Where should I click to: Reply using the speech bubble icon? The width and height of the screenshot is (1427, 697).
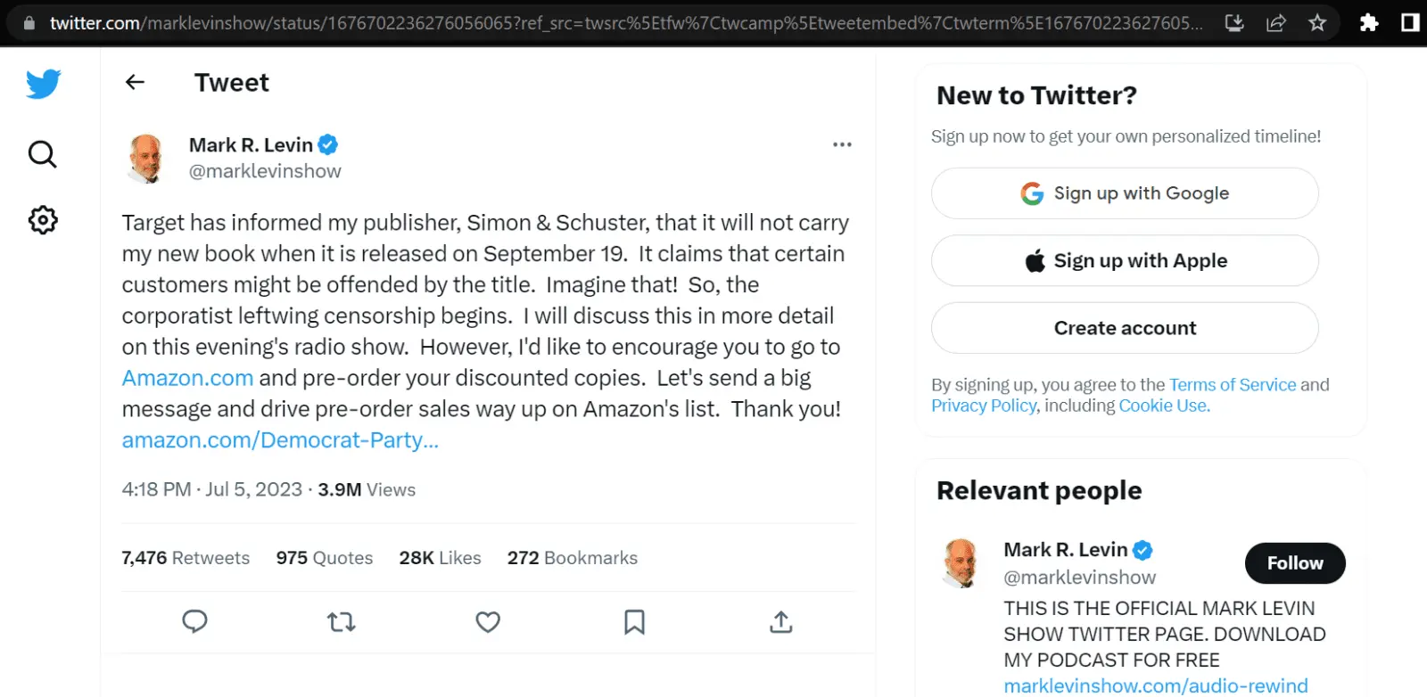click(194, 621)
